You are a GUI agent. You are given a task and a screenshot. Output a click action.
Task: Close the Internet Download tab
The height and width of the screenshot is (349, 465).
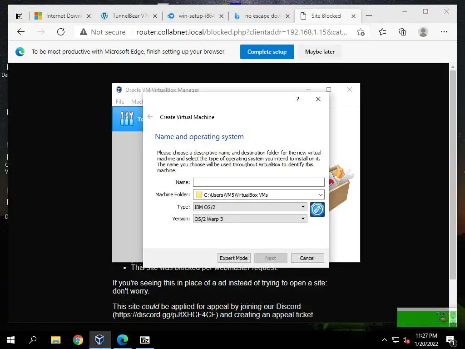[89, 16]
